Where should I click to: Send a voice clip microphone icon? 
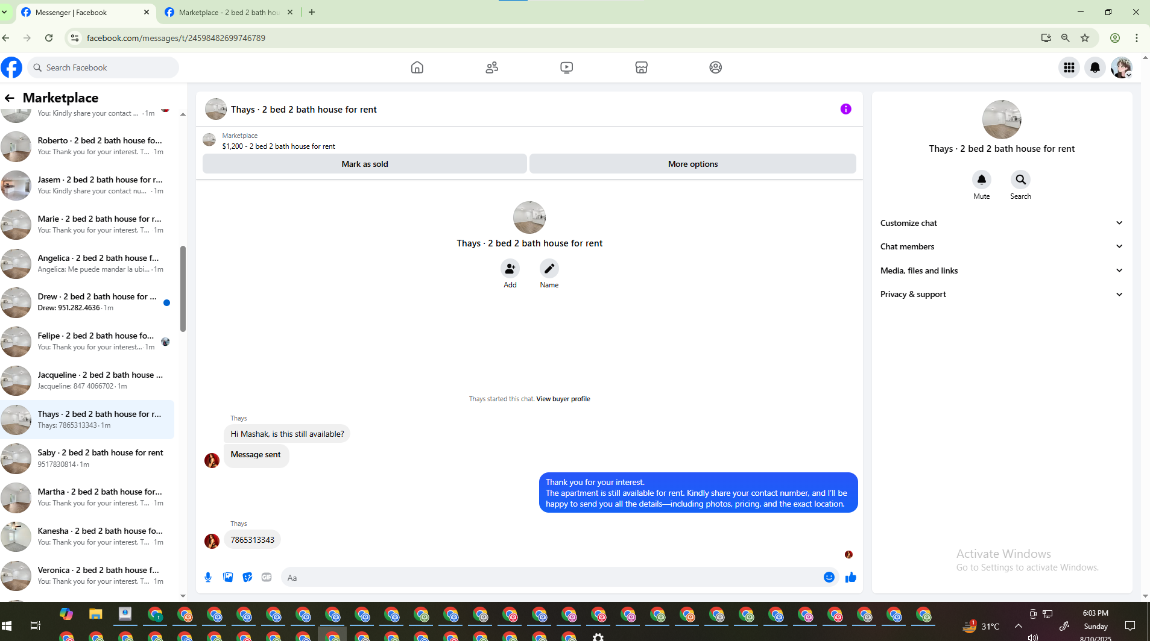pos(208,577)
